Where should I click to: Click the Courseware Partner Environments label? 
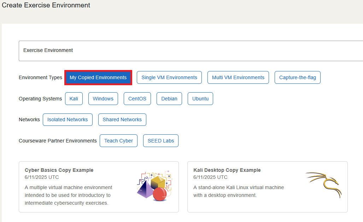point(58,141)
